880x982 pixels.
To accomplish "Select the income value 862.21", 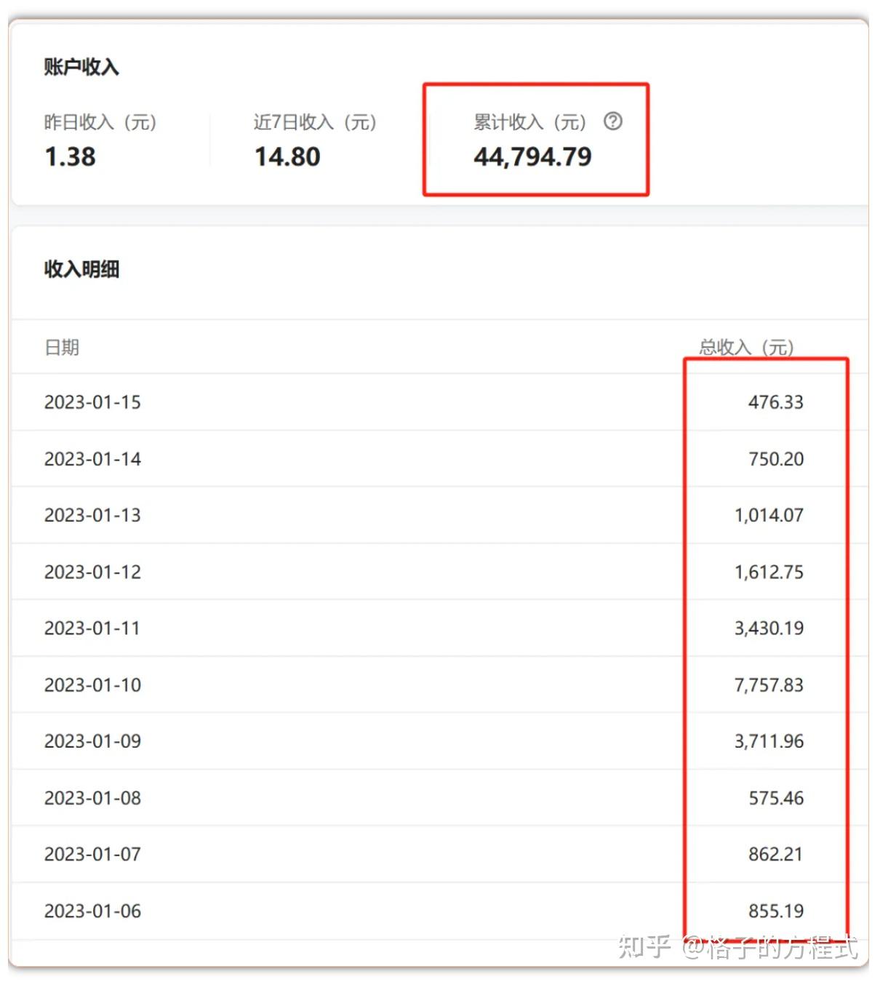I will click(x=776, y=854).
